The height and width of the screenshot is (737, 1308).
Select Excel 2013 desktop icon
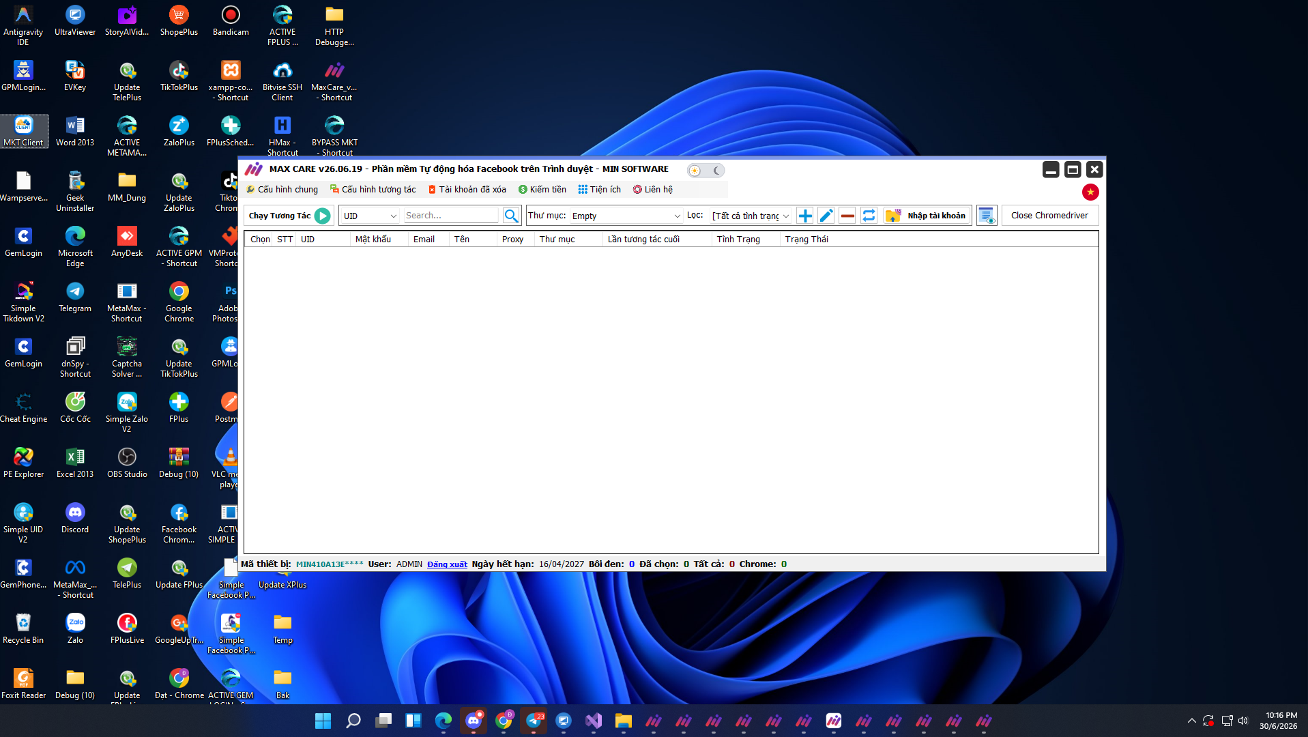75,463
